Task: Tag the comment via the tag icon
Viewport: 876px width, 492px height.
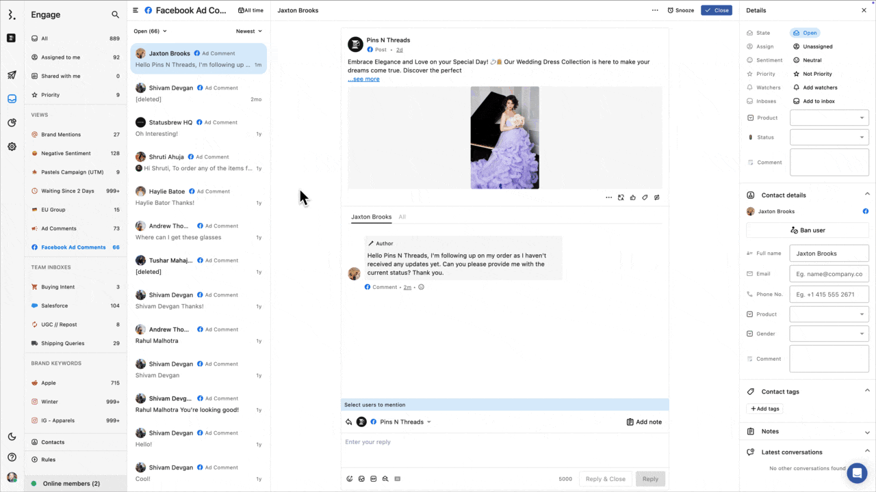Action: pyautogui.click(x=644, y=197)
